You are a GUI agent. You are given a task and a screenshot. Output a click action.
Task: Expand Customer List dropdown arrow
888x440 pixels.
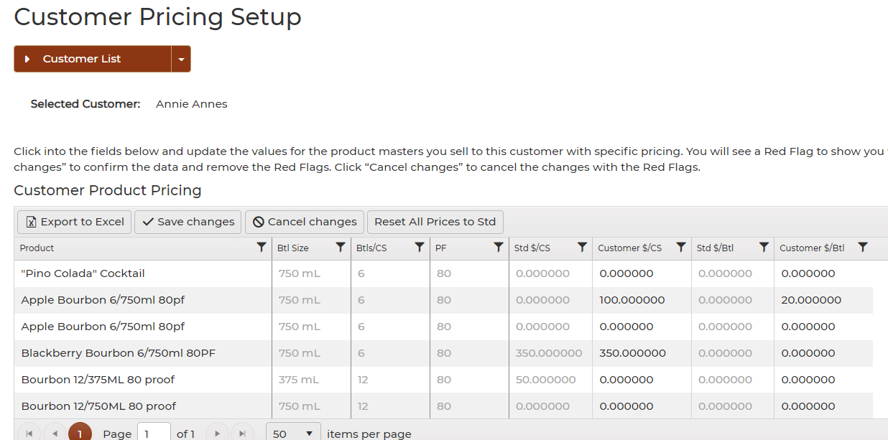click(181, 59)
